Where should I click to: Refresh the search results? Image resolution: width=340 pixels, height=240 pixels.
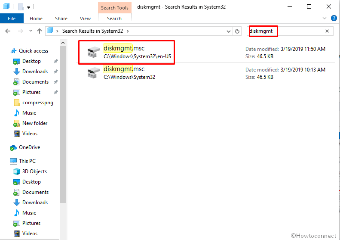pyautogui.click(x=237, y=31)
